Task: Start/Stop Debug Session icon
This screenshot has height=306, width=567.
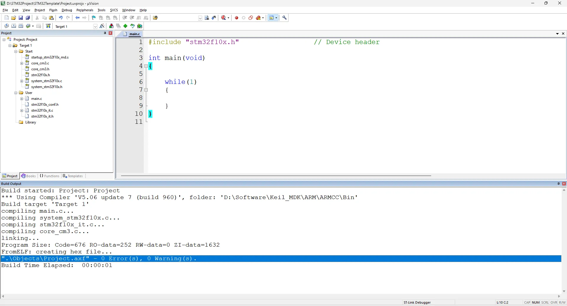Action: [224, 18]
